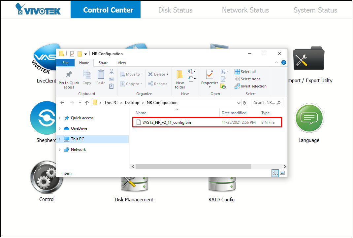The width and height of the screenshot is (353, 238).
Task: Switch to the Network Status tab
Action: coord(245,10)
